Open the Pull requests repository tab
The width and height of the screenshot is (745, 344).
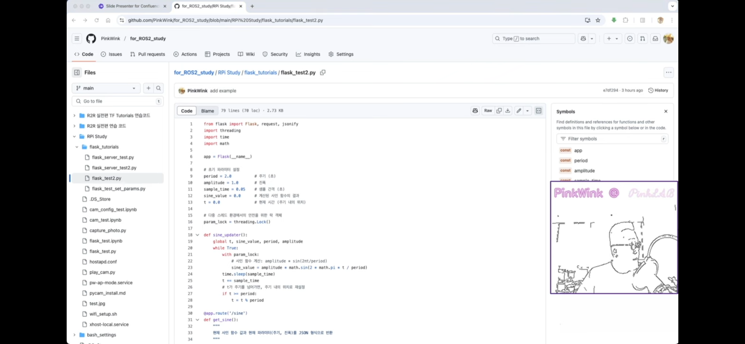point(147,54)
